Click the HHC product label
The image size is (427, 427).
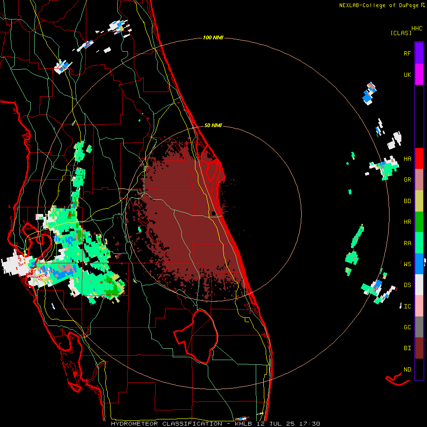click(x=417, y=28)
